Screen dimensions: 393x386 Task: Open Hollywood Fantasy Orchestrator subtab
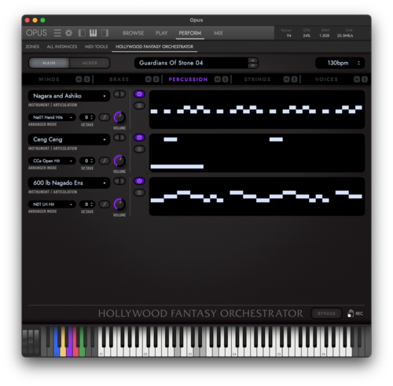pyautogui.click(x=154, y=46)
